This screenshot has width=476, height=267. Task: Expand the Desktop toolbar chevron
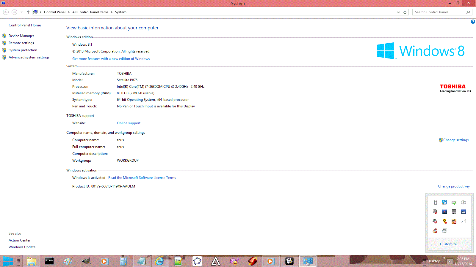pos(444,258)
